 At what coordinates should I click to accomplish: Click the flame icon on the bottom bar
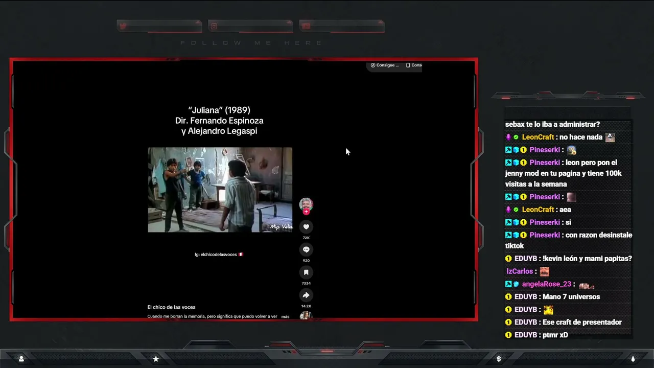(x=633, y=359)
